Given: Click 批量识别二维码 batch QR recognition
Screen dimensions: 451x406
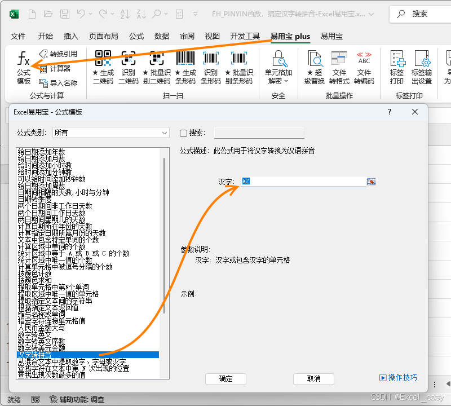Looking at the screenshot, I should [157, 68].
